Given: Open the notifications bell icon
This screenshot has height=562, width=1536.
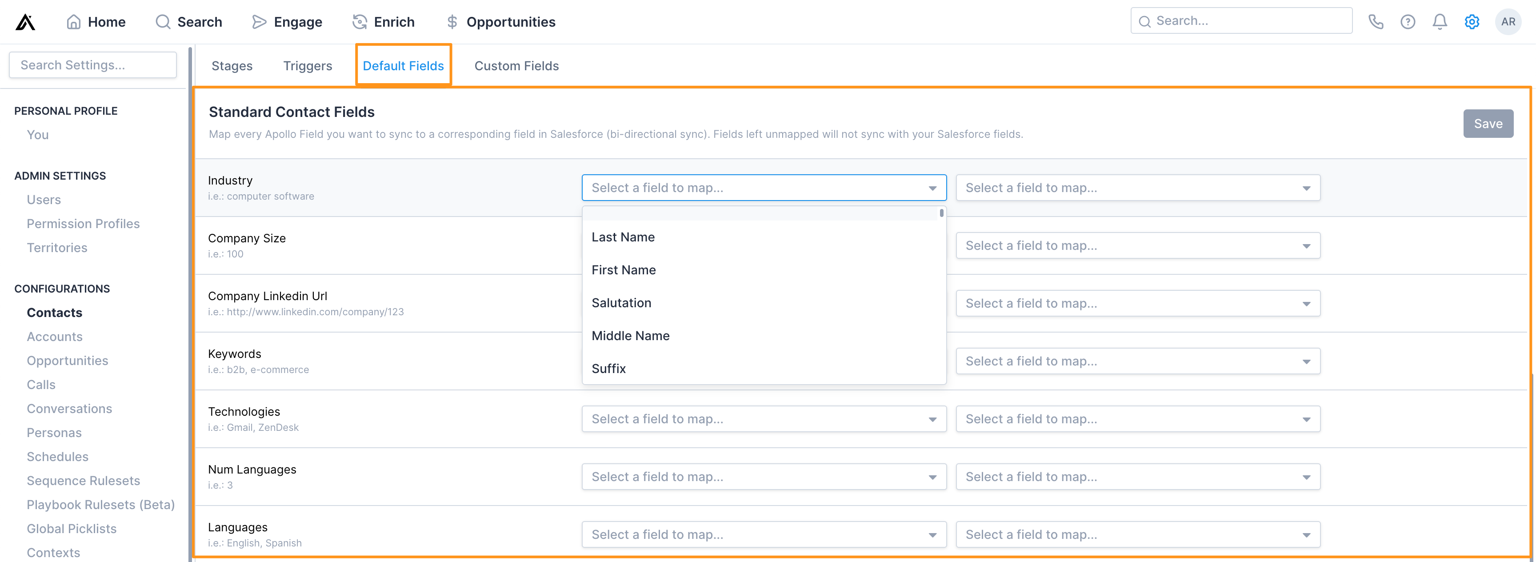Looking at the screenshot, I should tap(1440, 22).
